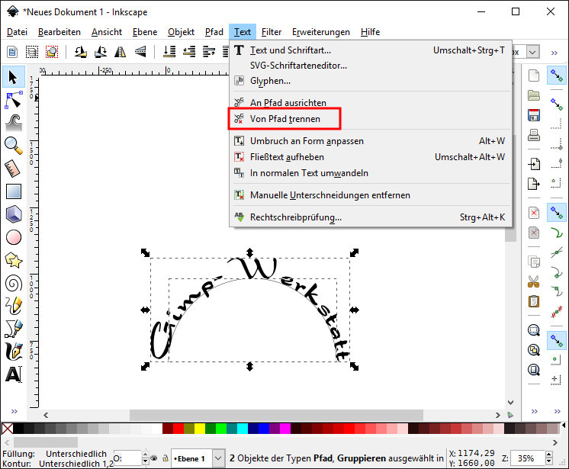Toggle layer lock icon in status bar
Screen dimensions: 569x469
pos(165,458)
